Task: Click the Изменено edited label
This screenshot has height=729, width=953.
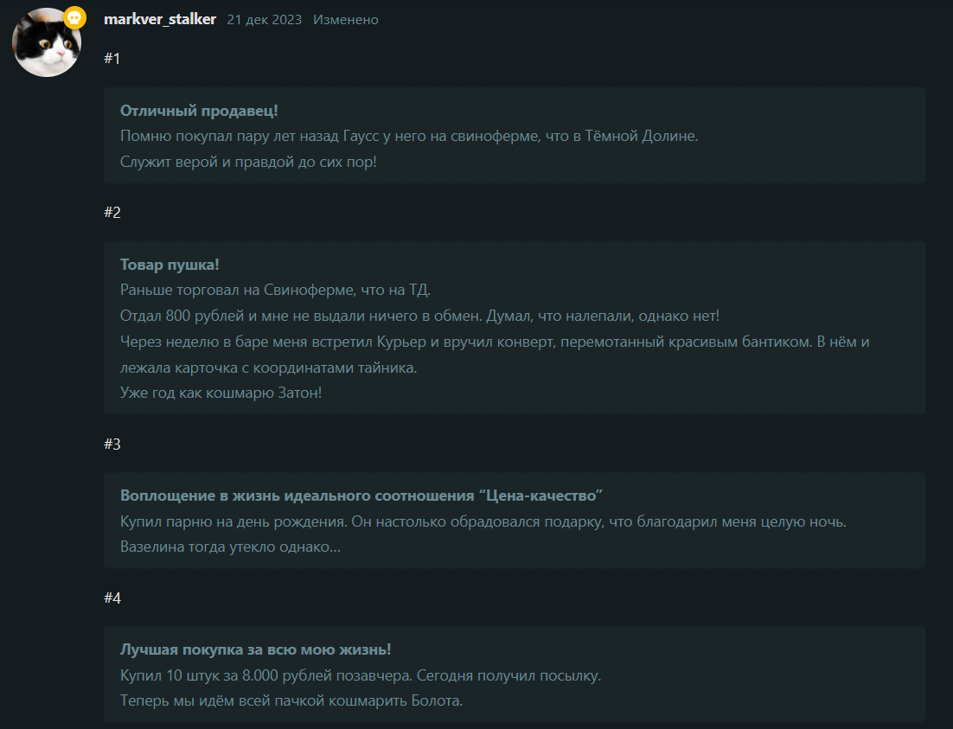Action: coord(346,19)
